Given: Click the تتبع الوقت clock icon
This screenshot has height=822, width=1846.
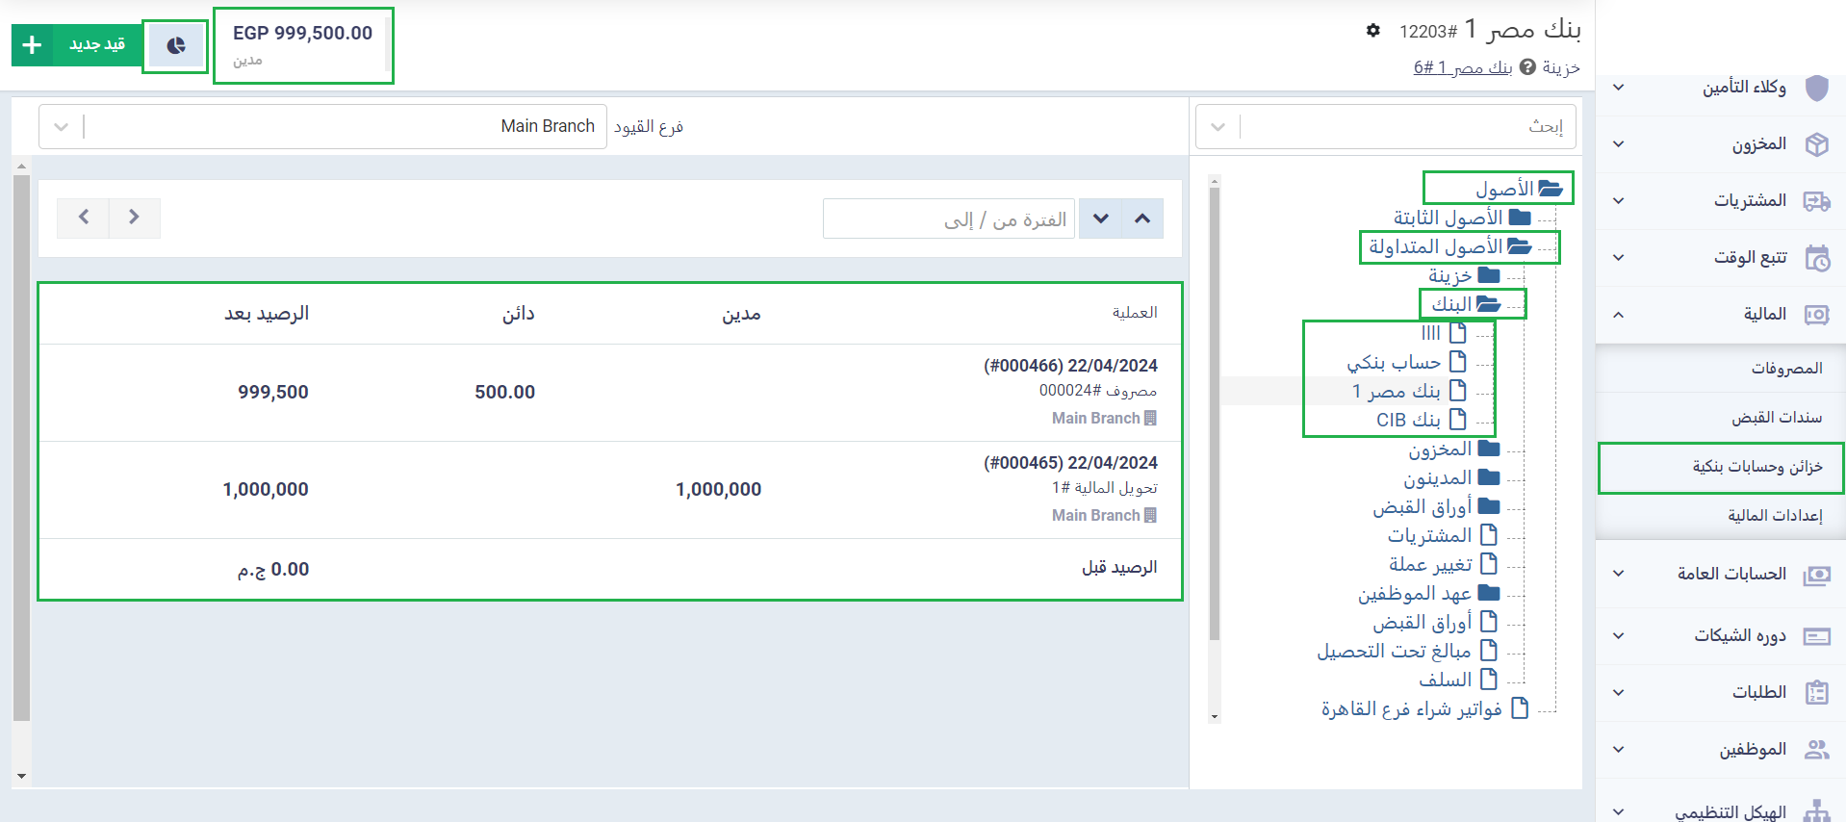Looking at the screenshot, I should 1817,258.
